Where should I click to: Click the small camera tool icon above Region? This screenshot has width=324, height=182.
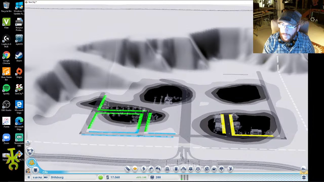coord(28,143)
